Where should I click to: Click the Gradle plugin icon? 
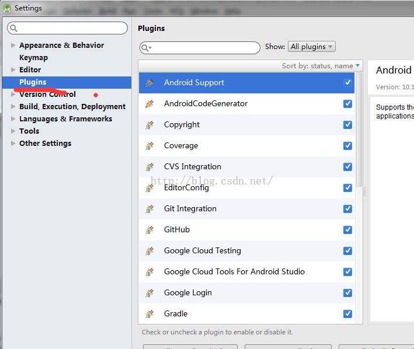(x=149, y=314)
